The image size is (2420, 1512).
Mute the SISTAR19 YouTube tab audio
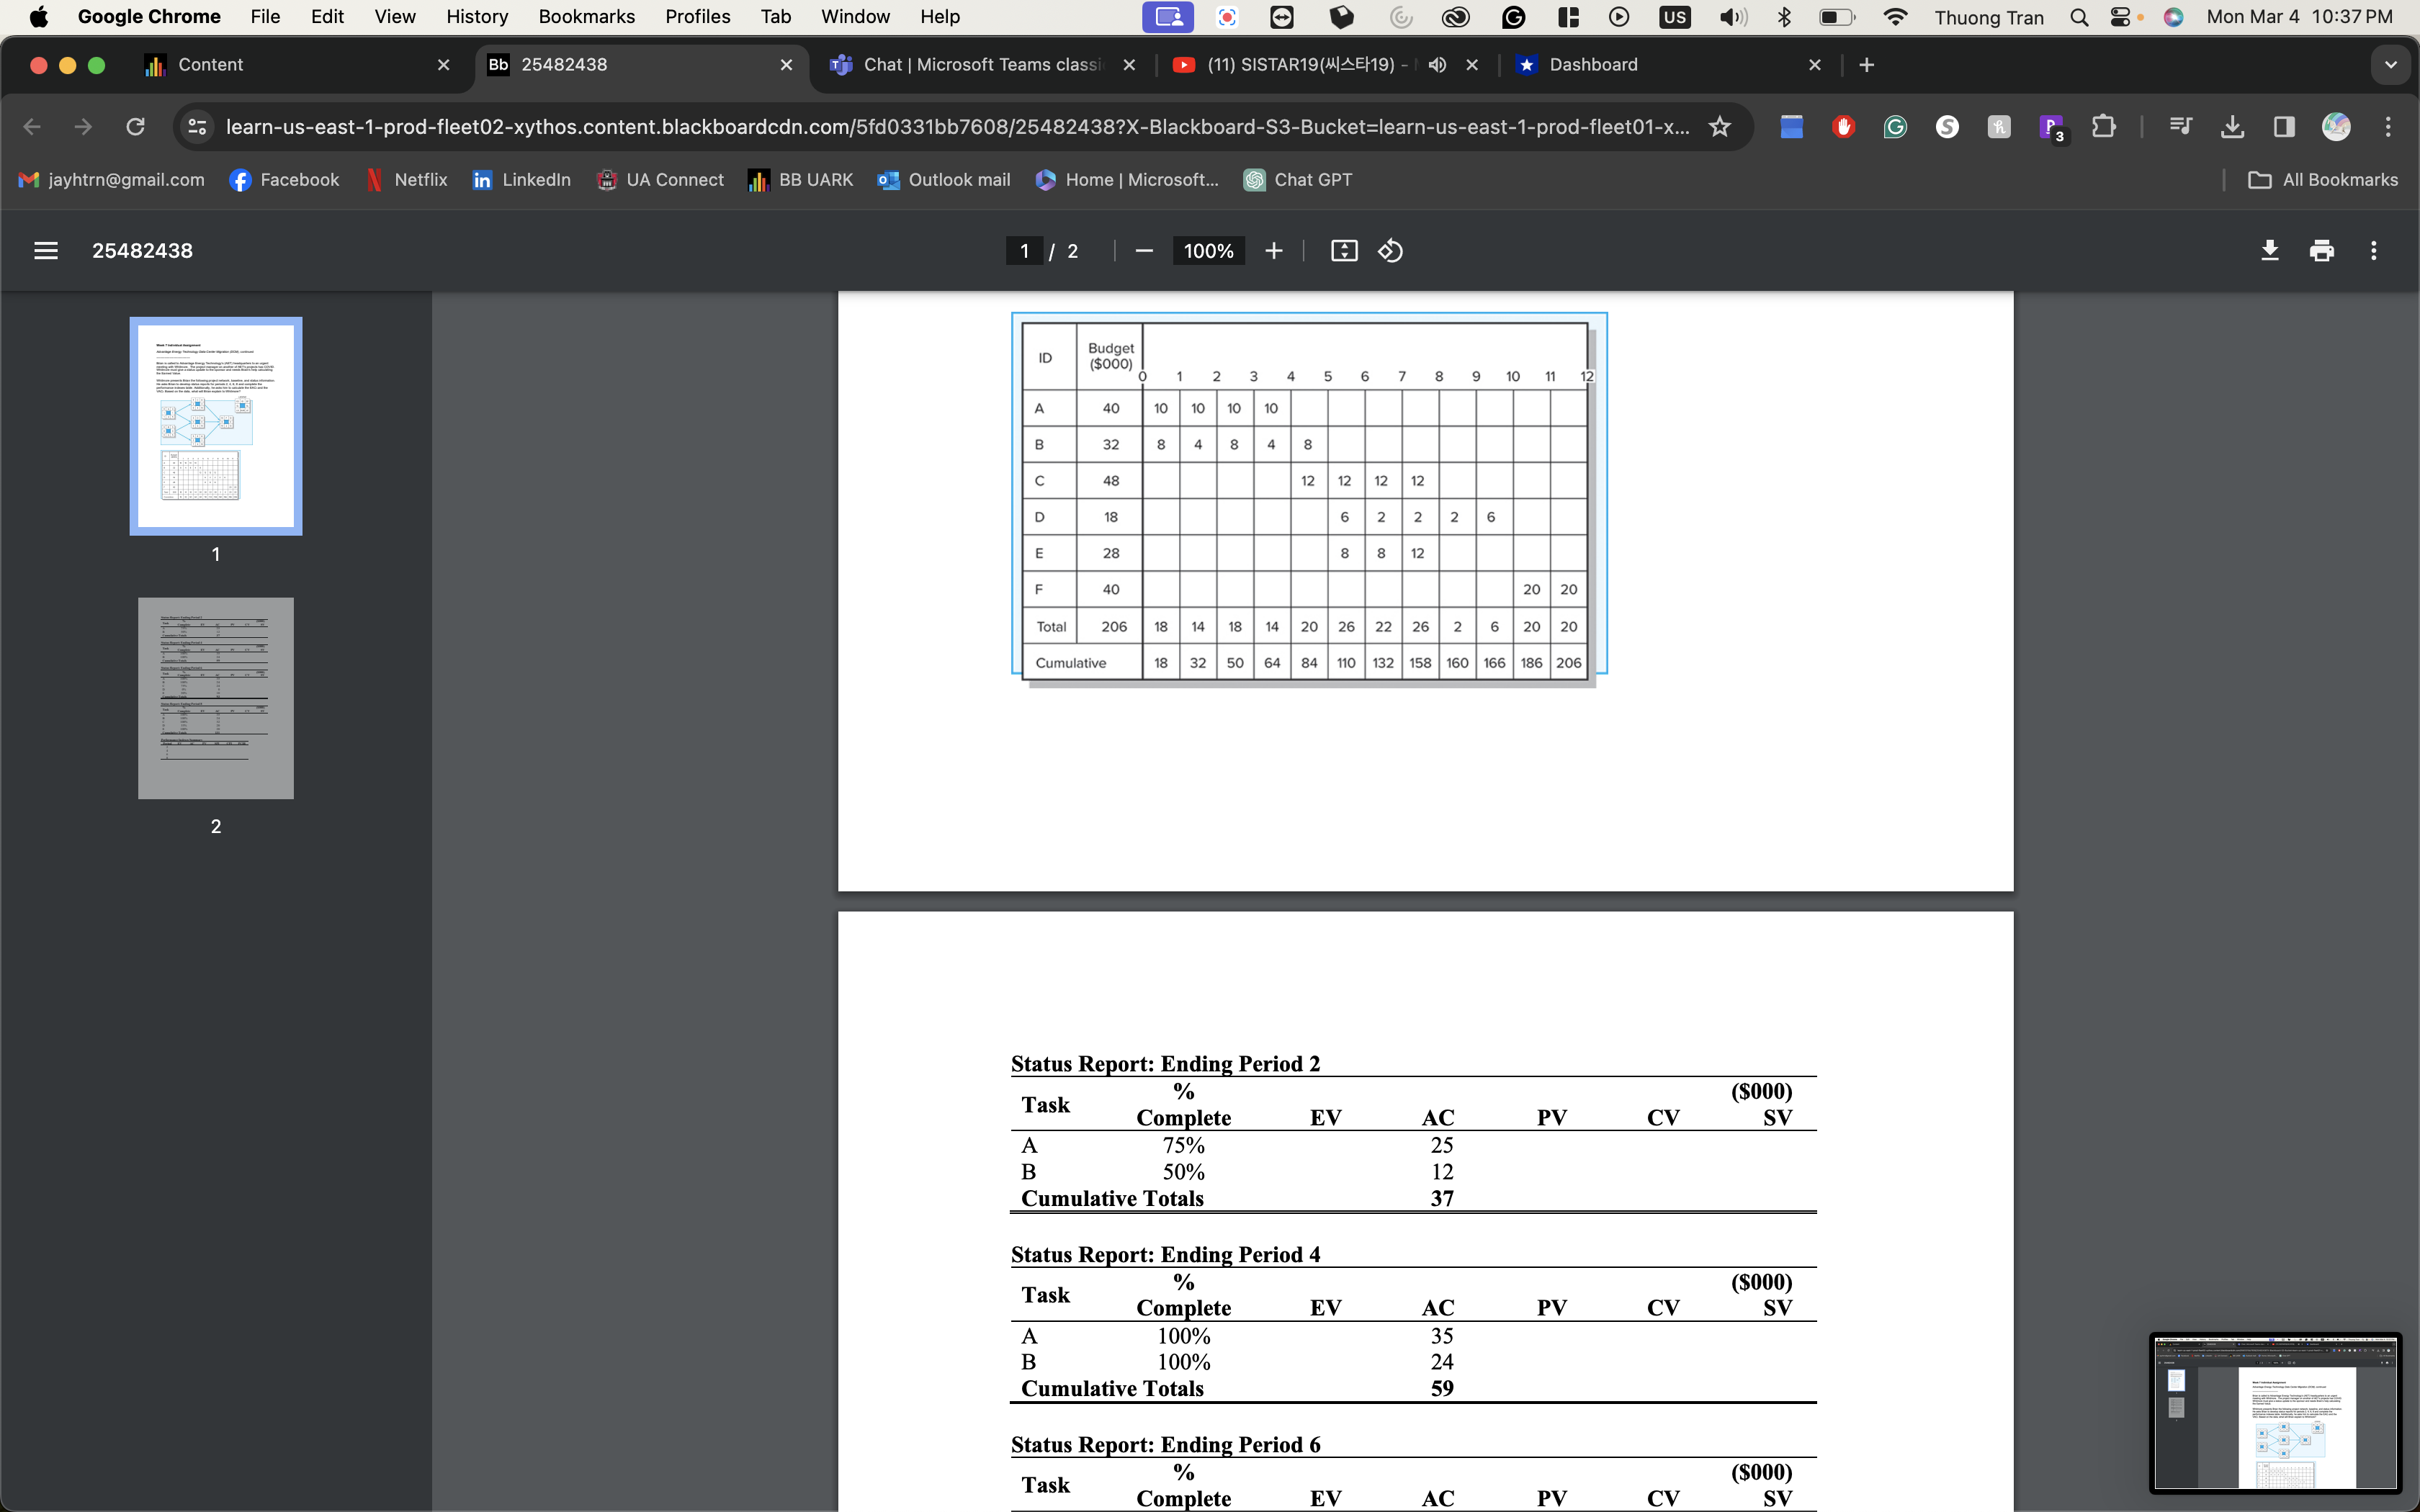(1437, 65)
